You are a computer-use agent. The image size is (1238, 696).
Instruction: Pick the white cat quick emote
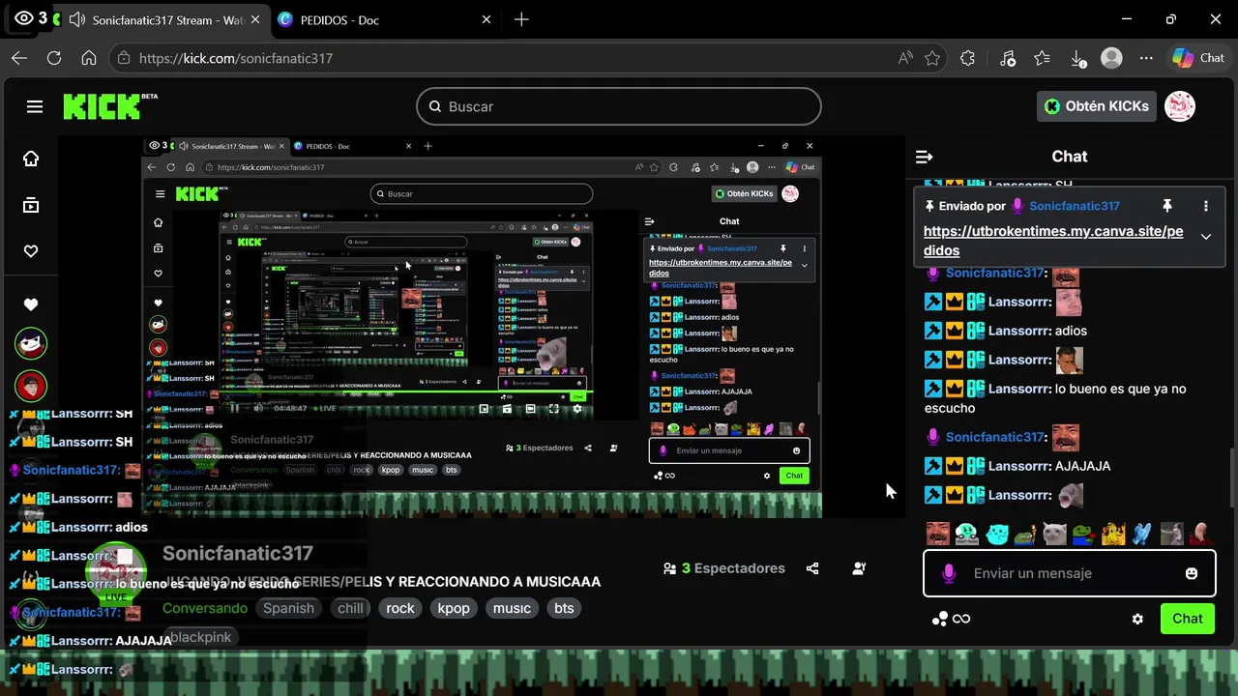pyautogui.click(x=1054, y=534)
